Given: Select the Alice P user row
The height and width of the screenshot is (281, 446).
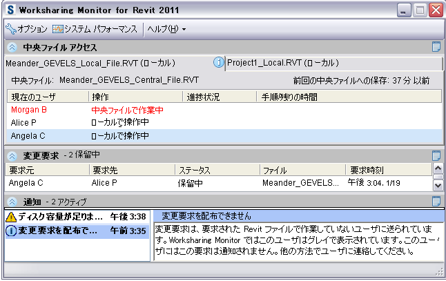Looking at the screenshot, I should point(224,123).
